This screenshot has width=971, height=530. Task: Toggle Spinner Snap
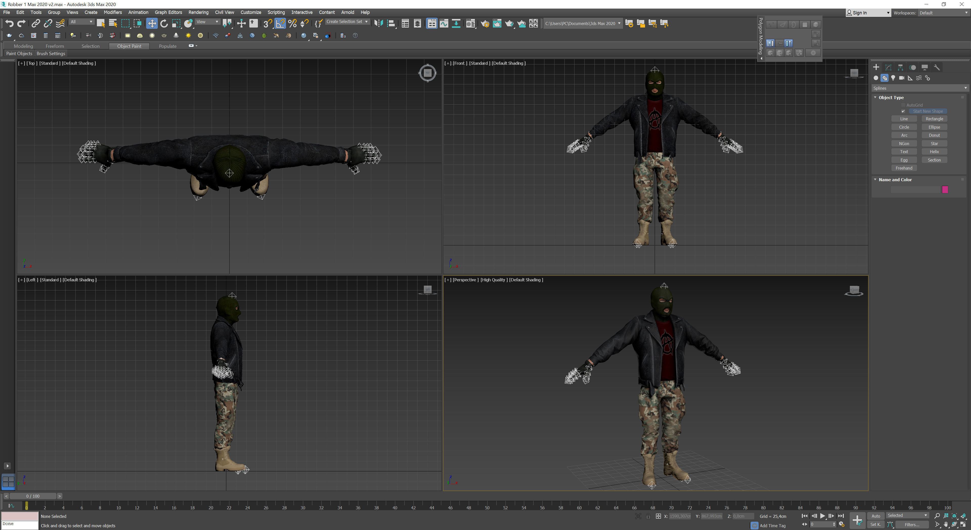tap(304, 23)
